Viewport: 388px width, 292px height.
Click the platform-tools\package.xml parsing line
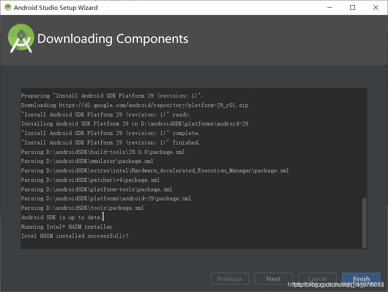(97, 189)
